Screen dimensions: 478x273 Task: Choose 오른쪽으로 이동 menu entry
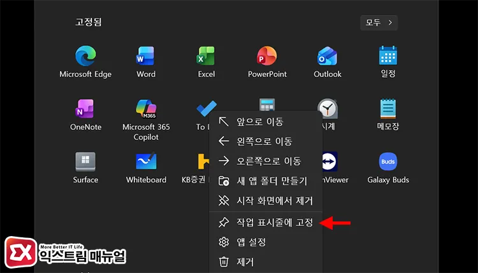point(266,161)
